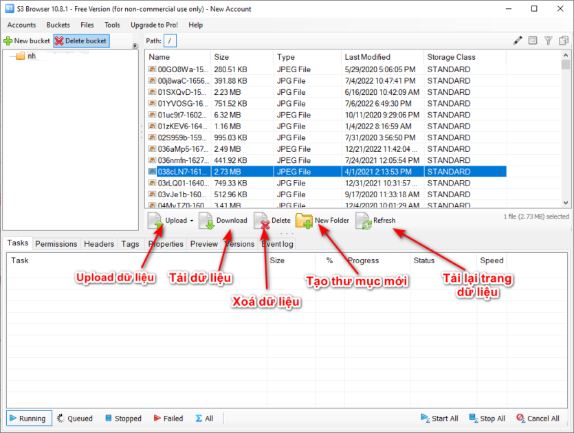Image resolution: width=574 pixels, height=433 pixels.
Task: Switch to the Tags tab
Action: point(130,244)
